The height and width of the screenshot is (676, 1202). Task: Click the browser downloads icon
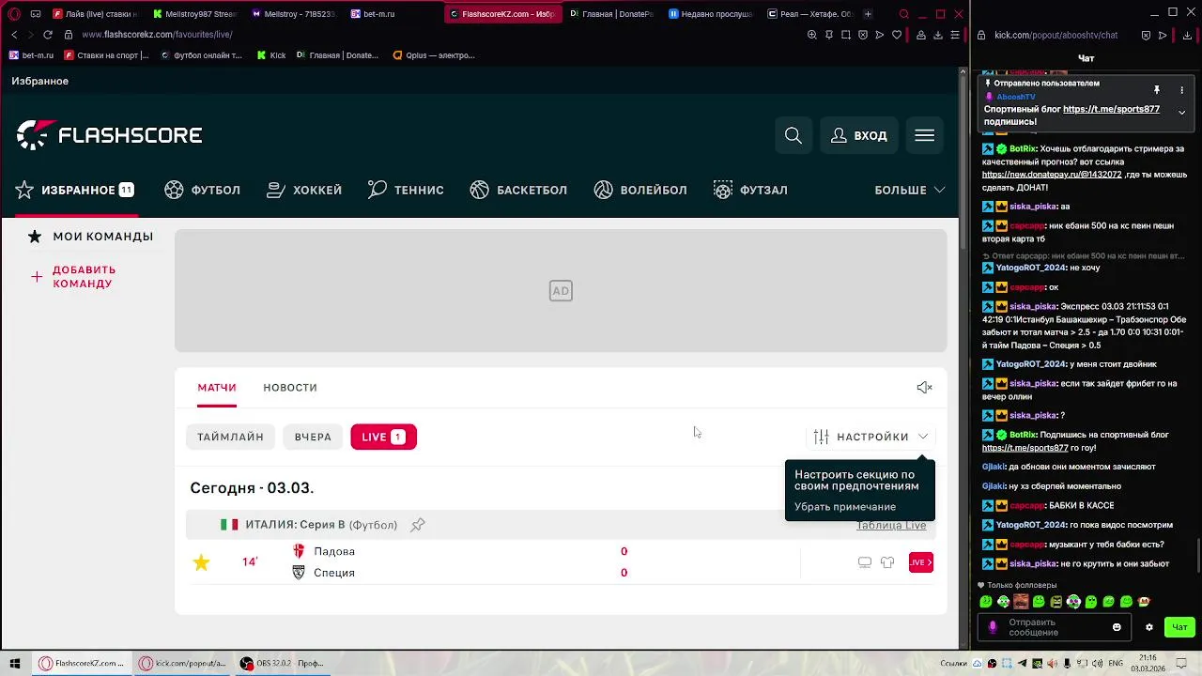[x=938, y=35]
